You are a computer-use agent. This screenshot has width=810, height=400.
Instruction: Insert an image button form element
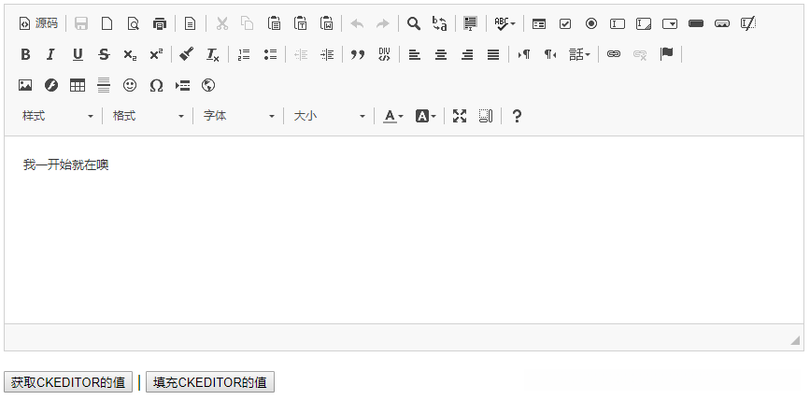[x=722, y=23]
